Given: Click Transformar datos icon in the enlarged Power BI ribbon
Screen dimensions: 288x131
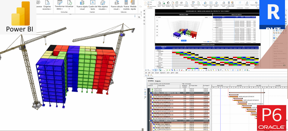Looking at the screenshot, I should coord(60,2).
